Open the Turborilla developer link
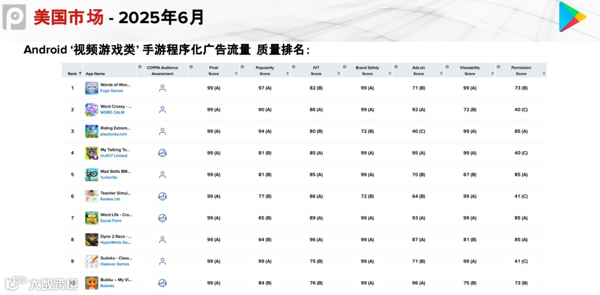Image resolution: width=600 pixels, height=295 pixels. [109, 178]
